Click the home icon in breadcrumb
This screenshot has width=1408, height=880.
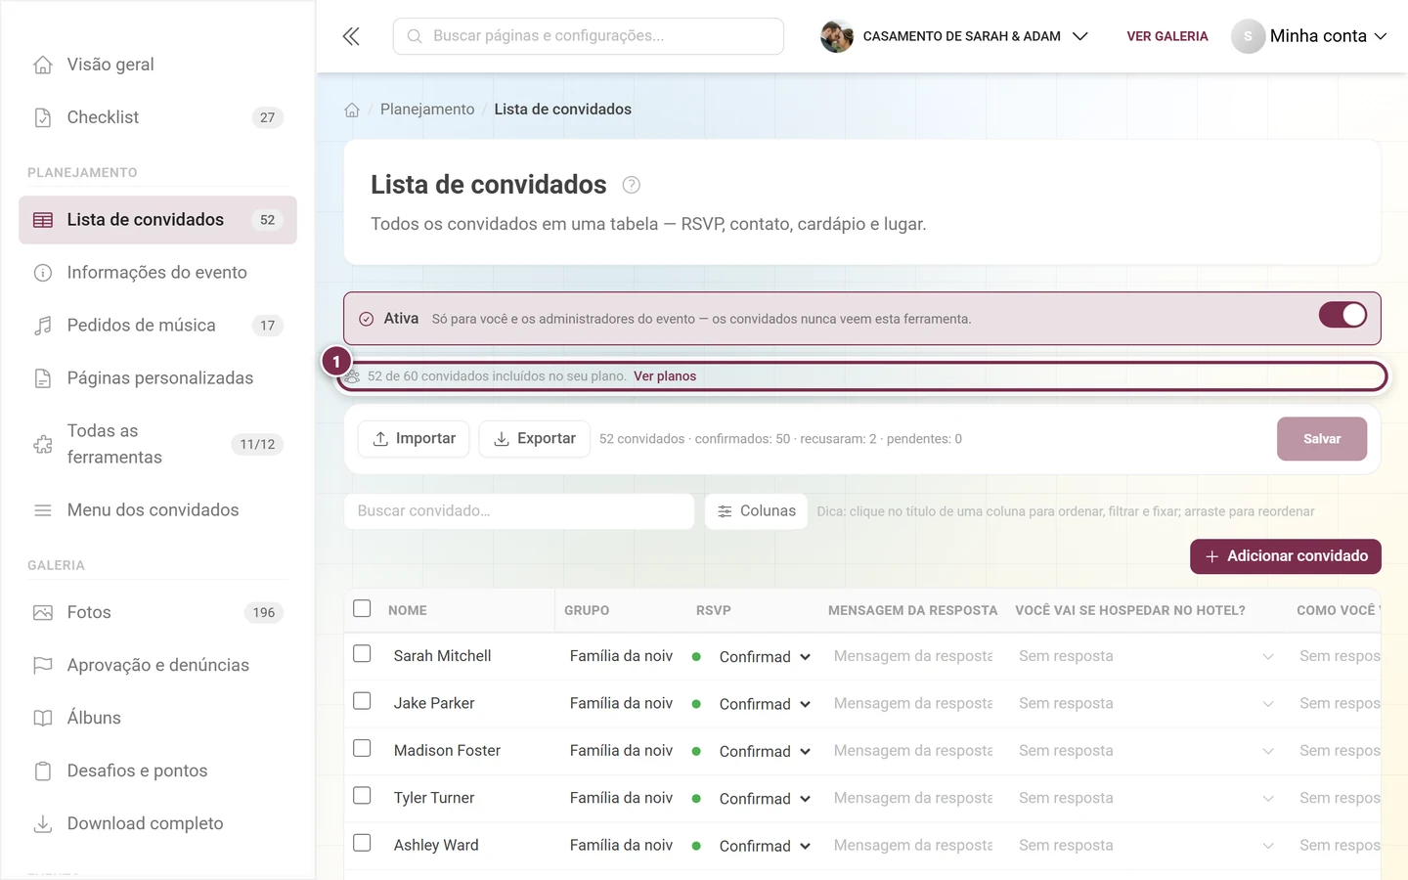pyautogui.click(x=352, y=110)
